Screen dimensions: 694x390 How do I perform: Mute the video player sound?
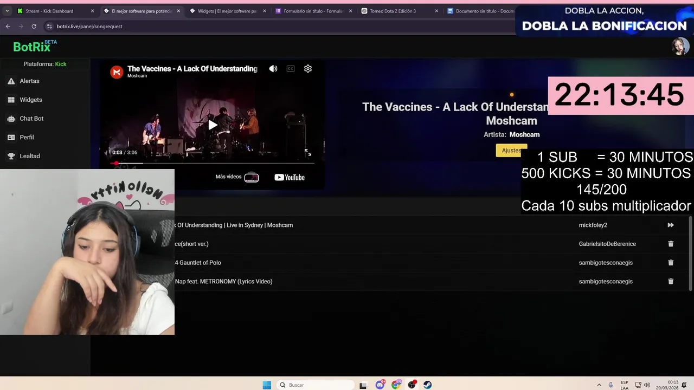click(273, 69)
